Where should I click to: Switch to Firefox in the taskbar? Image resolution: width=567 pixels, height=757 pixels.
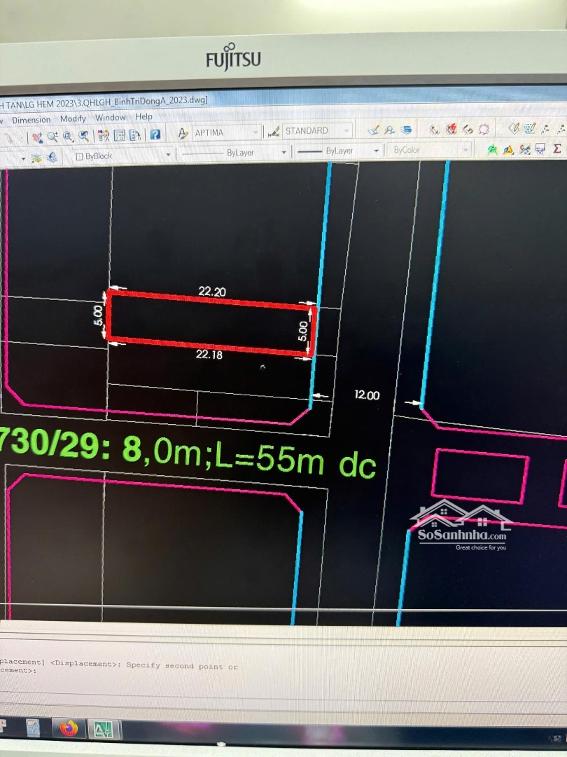69,728
